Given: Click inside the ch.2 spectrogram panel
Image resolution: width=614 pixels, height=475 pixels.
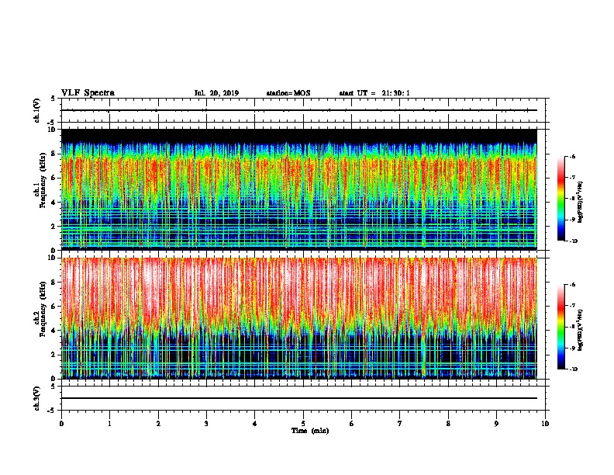Looking at the screenshot, I should click(x=299, y=318).
